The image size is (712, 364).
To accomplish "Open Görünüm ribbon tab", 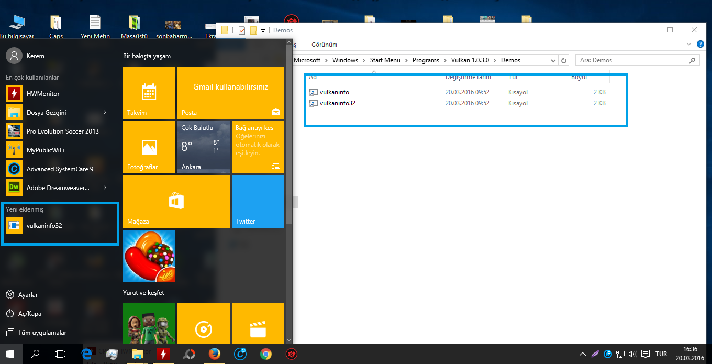I will (x=324, y=45).
